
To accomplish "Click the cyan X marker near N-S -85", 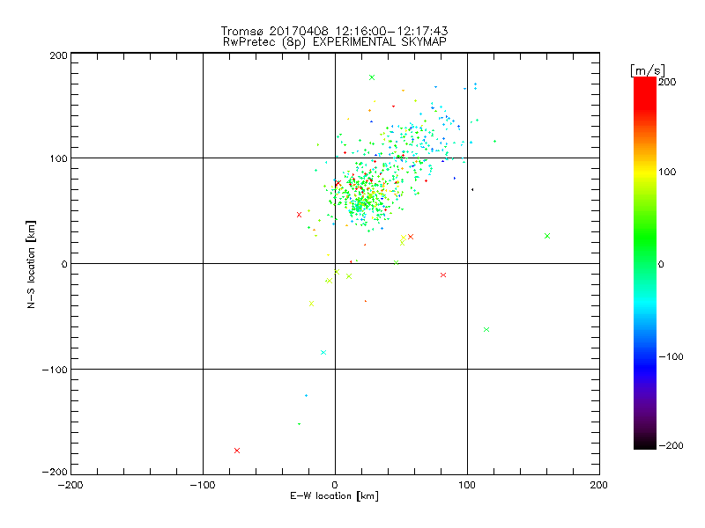I will 323,353.
